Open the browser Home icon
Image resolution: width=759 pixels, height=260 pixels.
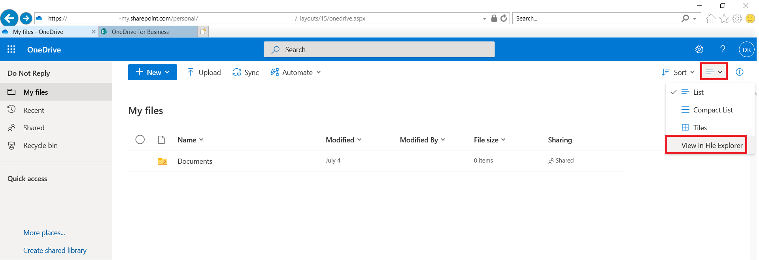point(711,19)
